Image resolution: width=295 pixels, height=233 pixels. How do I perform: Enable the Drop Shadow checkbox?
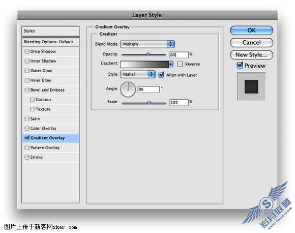[x=27, y=51]
